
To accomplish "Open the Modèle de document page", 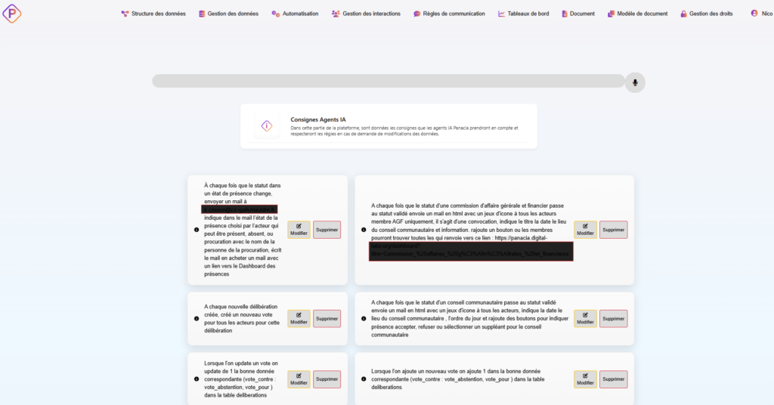I will point(637,14).
